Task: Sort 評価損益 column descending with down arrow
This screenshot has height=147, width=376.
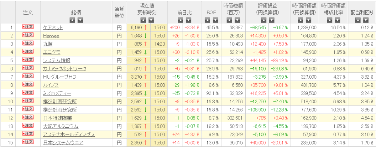Action: pos(271,20)
